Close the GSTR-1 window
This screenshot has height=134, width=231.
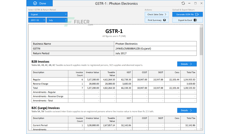(201, 3)
